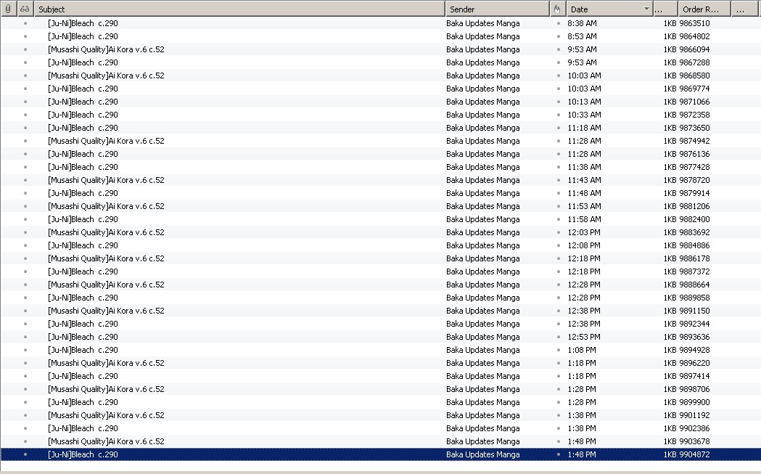Click the 12:08 PM date cell
This screenshot has width=761, height=474.
pyautogui.click(x=584, y=246)
